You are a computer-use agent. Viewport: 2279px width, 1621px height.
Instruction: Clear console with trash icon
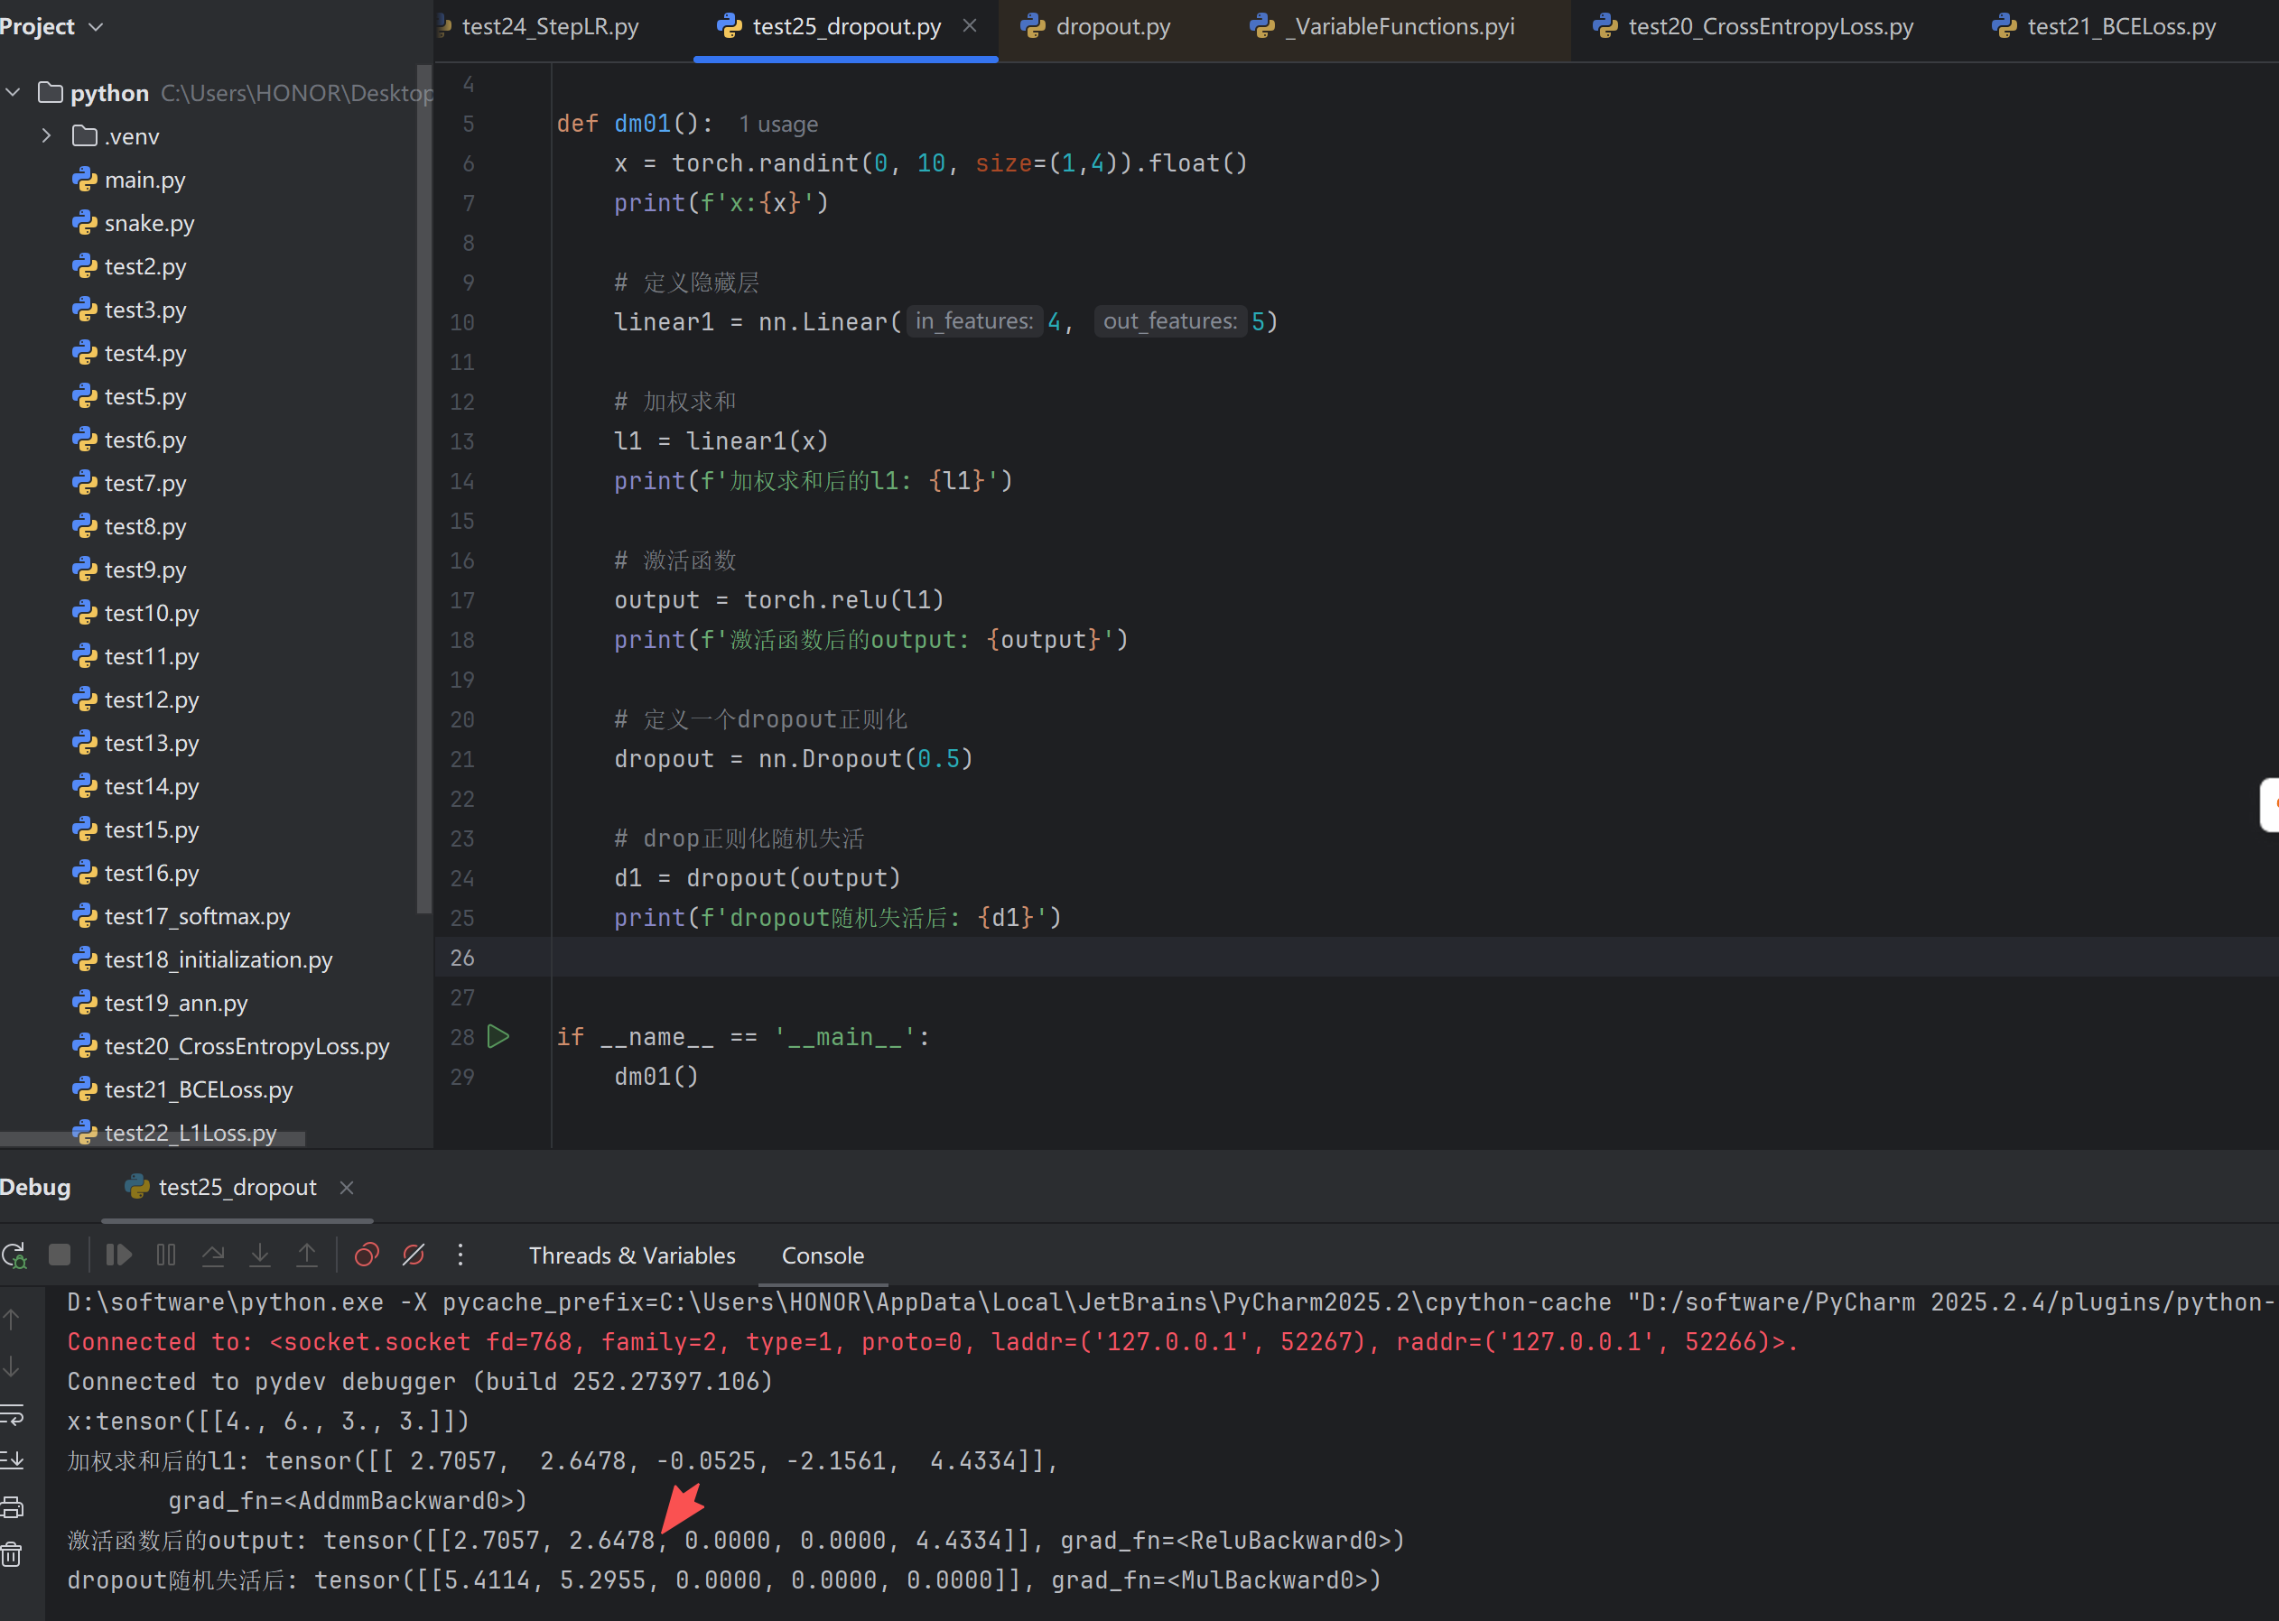[12, 1554]
